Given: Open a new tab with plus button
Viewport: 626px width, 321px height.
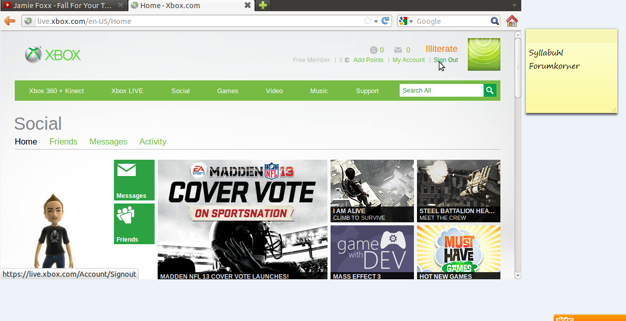Looking at the screenshot, I should pos(262,6).
